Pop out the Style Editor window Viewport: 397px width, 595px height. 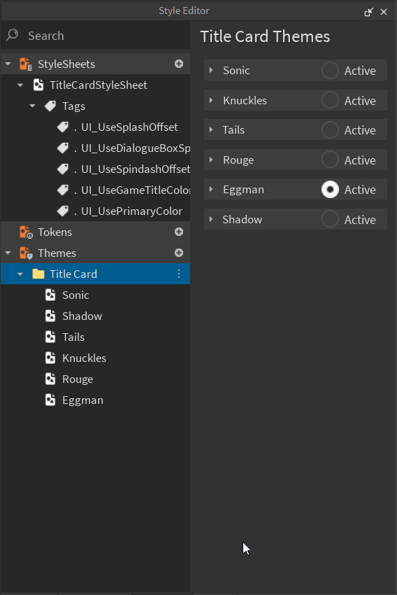pyautogui.click(x=368, y=12)
